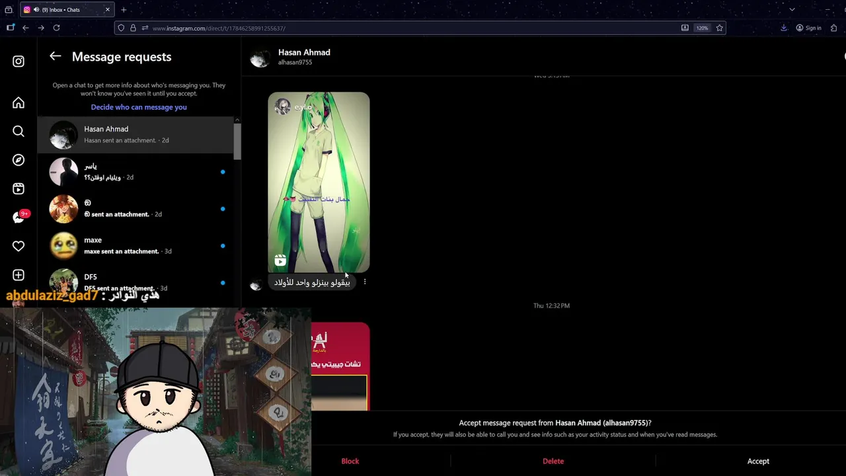
Task: Open the red attachment thumbnail below Thu
Action: click(x=340, y=366)
